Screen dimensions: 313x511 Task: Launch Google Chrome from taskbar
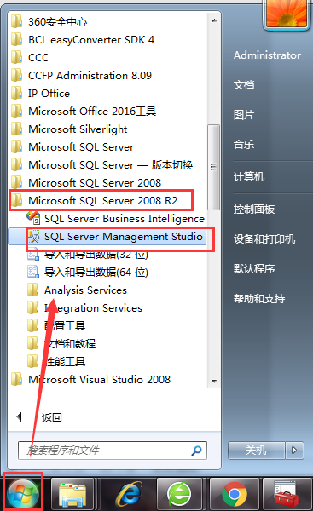pyautogui.click(x=235, y=494)
